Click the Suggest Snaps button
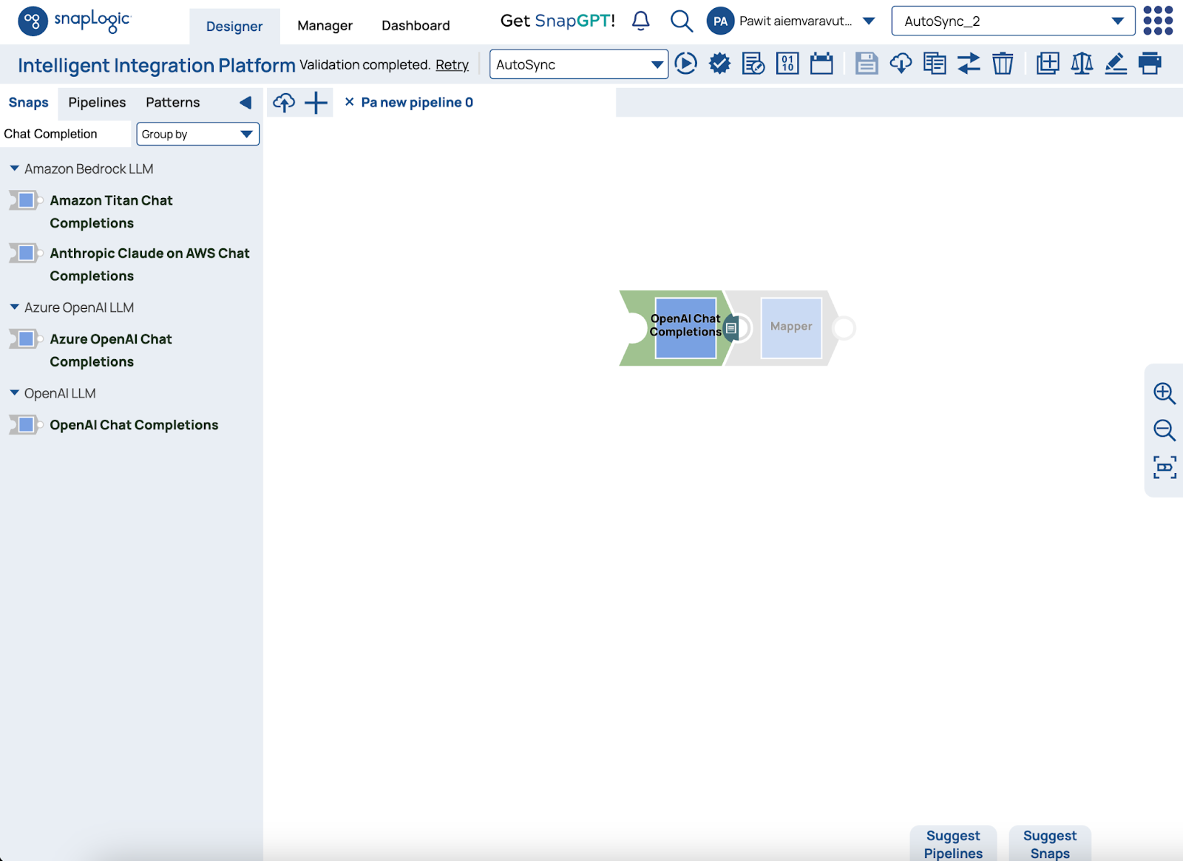 pos(1049,844)
